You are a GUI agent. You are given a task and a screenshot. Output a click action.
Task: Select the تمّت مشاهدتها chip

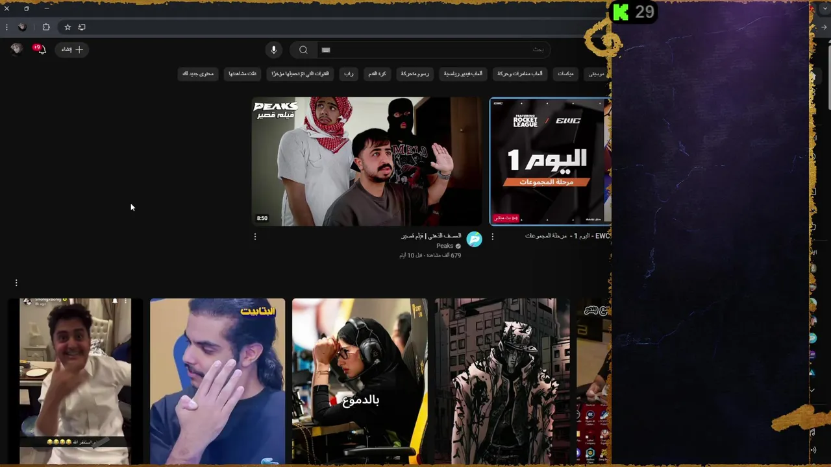[x=242, y=74]
